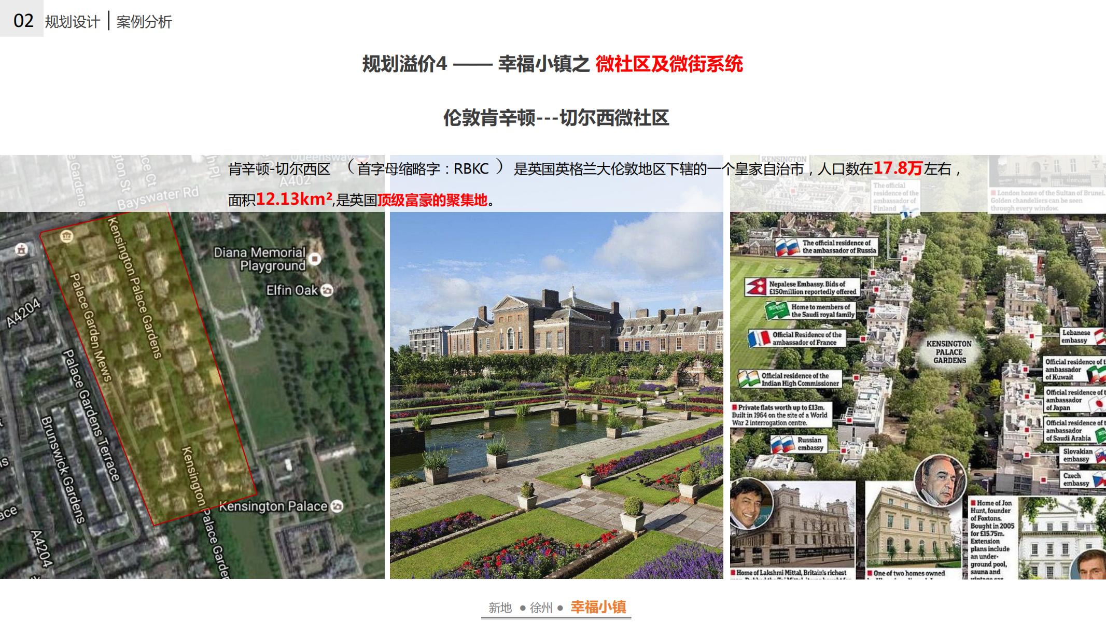Click the Nepalese Embassy £150million caption
1106x622 pixels.
pyautogui.click(x=813, y=288)
